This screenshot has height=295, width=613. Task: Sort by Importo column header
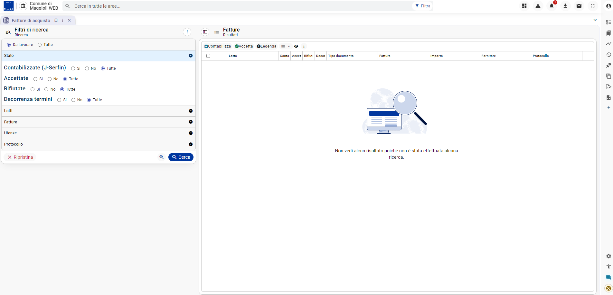point(454,56)
